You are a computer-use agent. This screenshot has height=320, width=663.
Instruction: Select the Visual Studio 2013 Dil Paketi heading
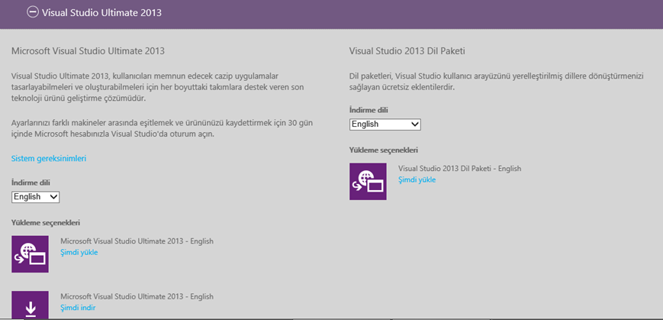point(407,52)
